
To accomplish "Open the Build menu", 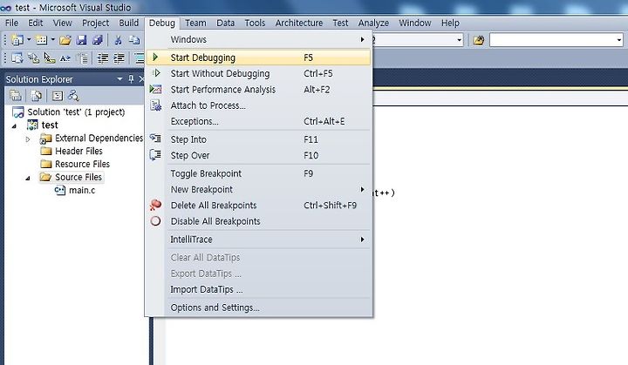I will click(x=128, y=23).
